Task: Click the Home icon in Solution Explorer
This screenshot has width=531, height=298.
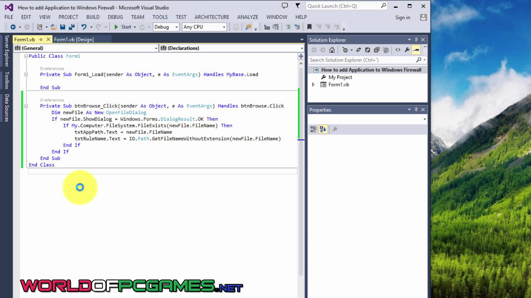Action: click(332, 50)
